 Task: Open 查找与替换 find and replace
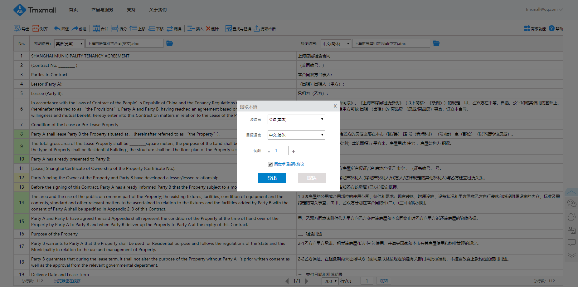(238, 29)
